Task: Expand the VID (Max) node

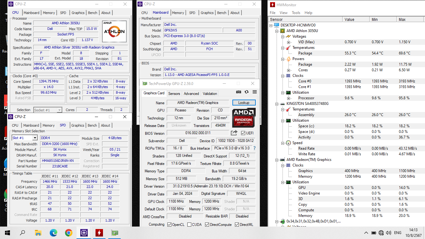Action: pyautogui.click(x=288, y=42)
